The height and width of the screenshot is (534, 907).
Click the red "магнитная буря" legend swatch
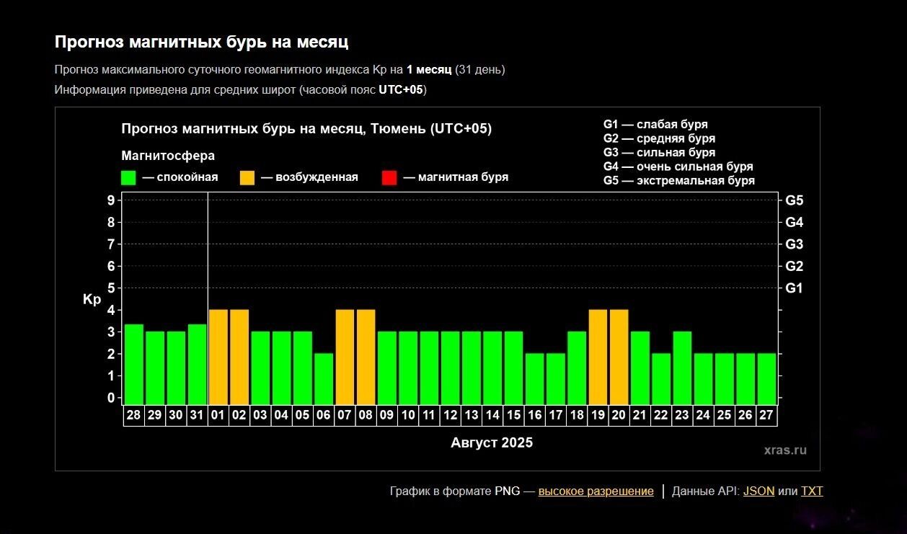(x=389, y=178)
